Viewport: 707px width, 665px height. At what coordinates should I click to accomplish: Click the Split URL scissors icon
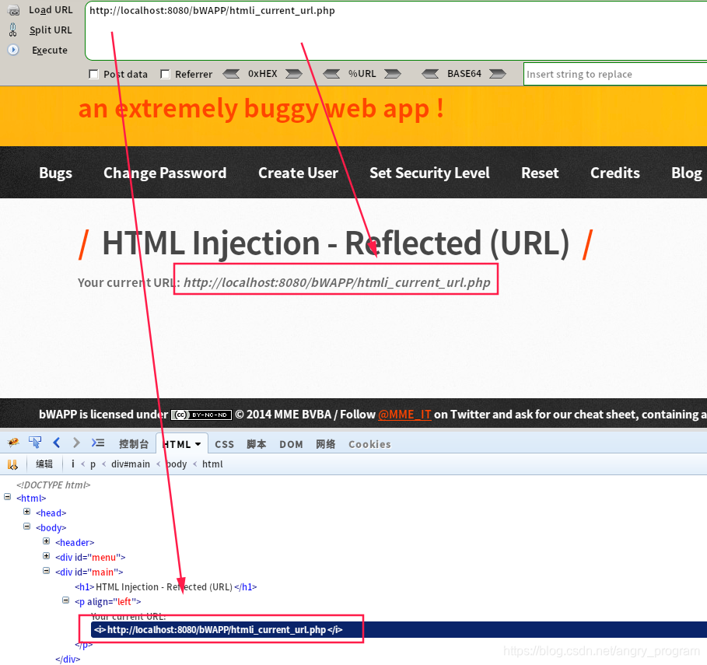pos(13,30)
